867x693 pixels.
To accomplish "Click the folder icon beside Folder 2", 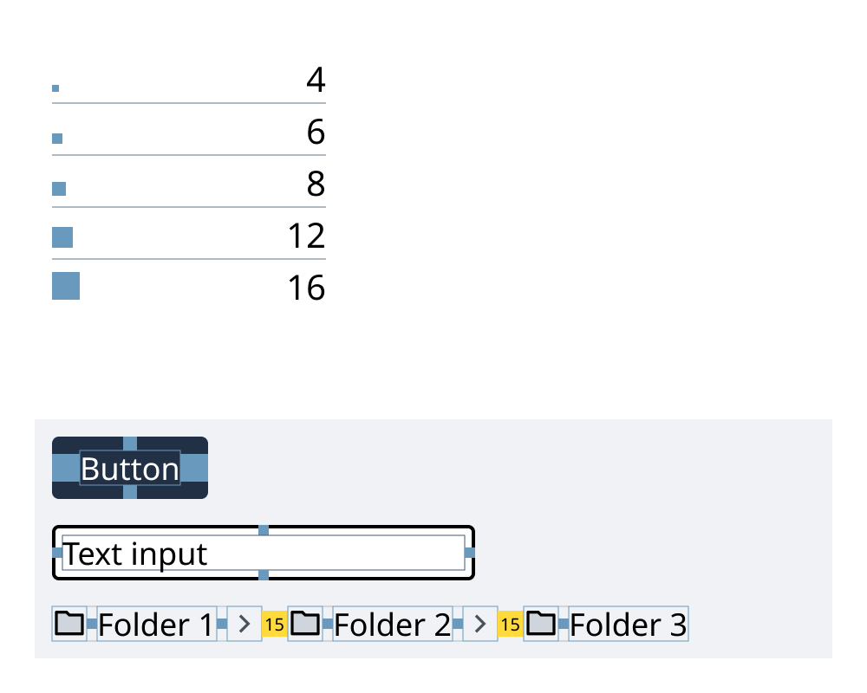I will (304, 624).
